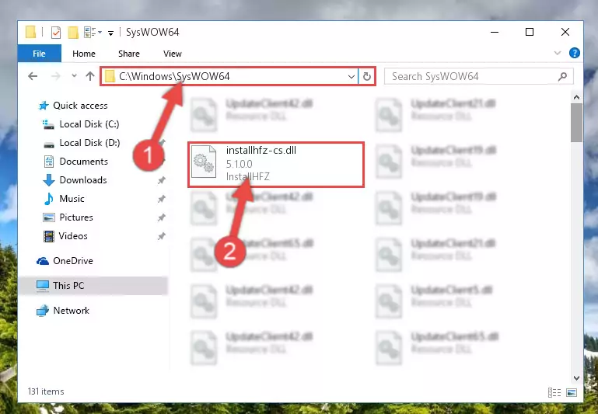The height and width of the screenshot is (414, 598).
Task: Open Videos in the navigation pane
Action: 73,236
